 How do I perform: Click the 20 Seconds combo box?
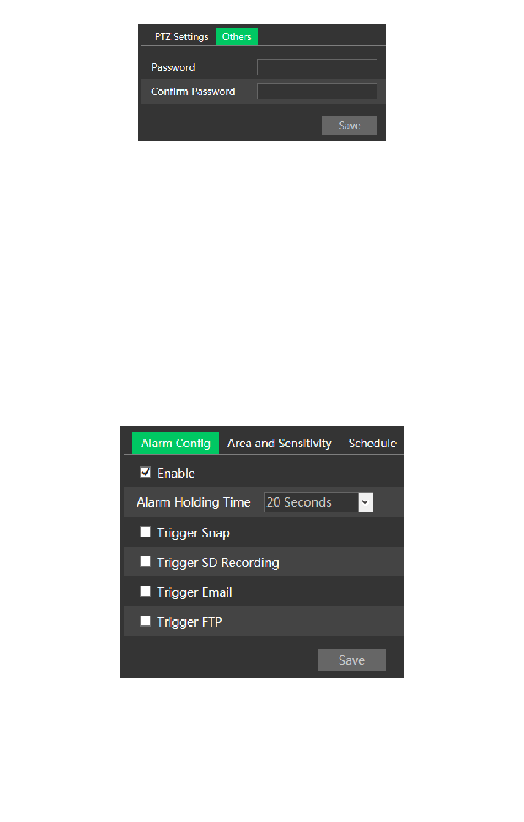[318, 502]
